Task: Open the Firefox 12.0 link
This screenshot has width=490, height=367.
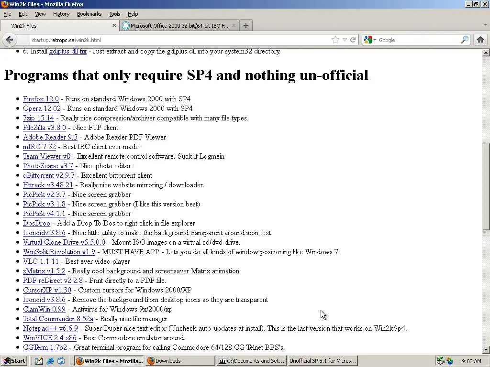Action: (41, 99)
